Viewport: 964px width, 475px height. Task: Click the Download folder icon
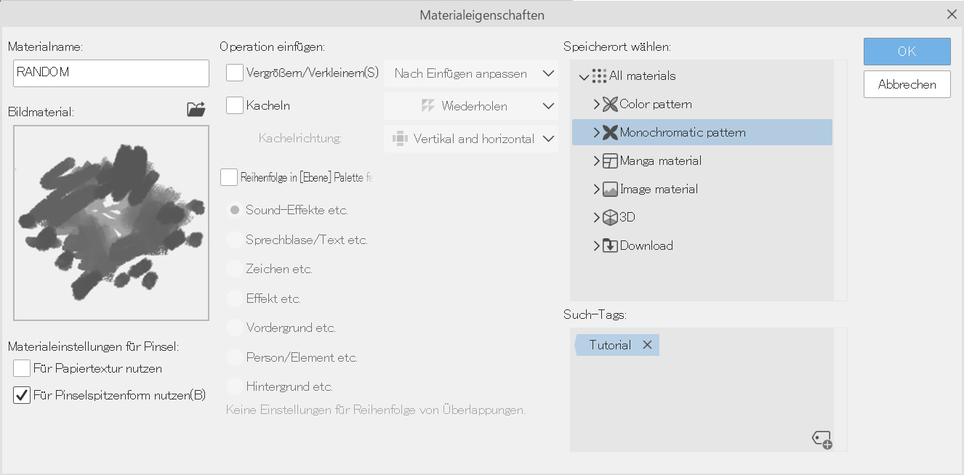(610, 245)
